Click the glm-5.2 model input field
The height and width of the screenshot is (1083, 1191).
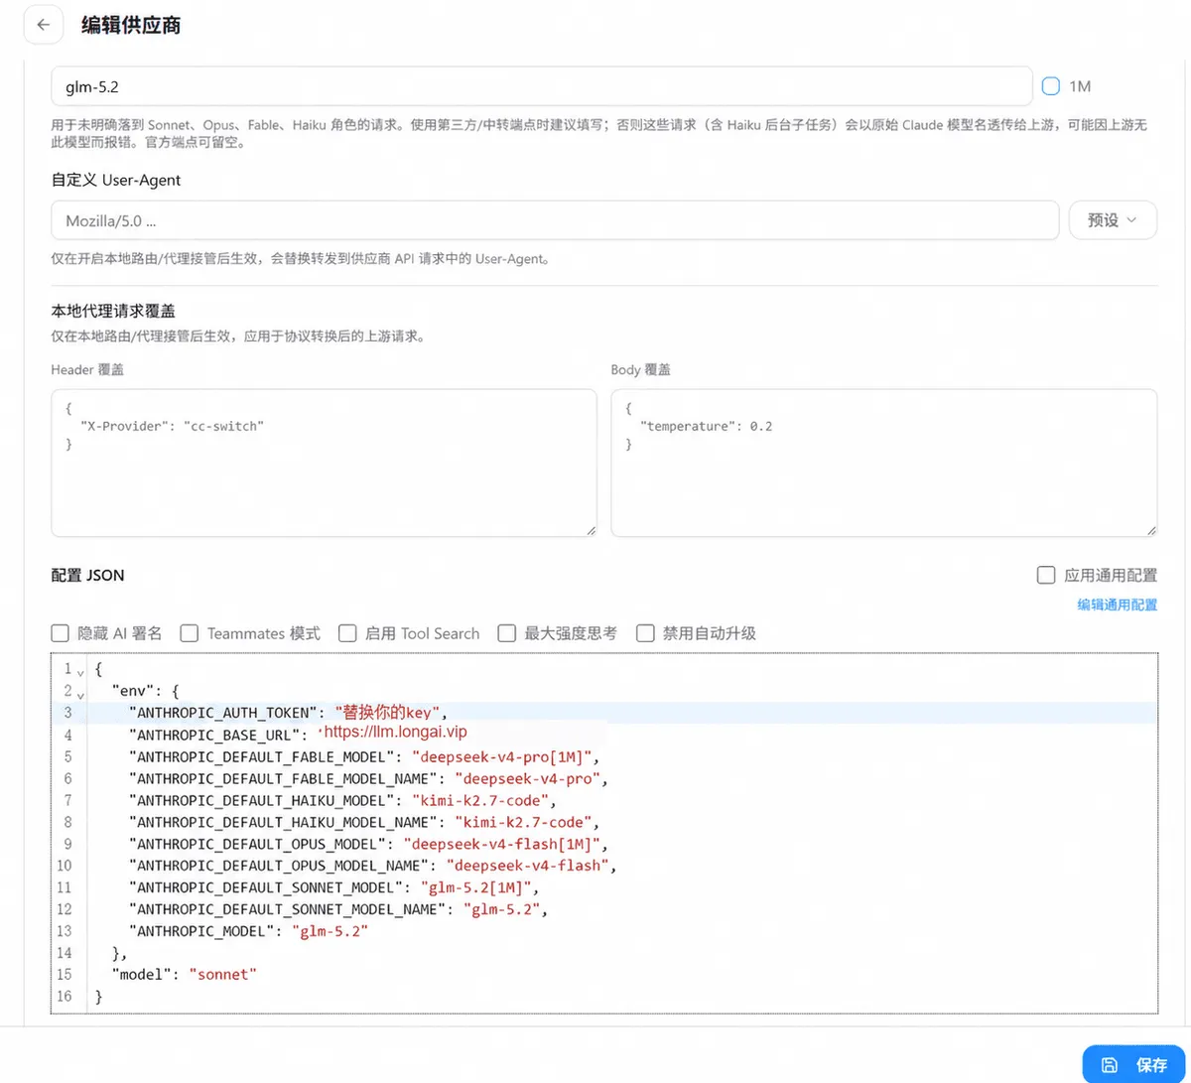(x=542, y=86)
